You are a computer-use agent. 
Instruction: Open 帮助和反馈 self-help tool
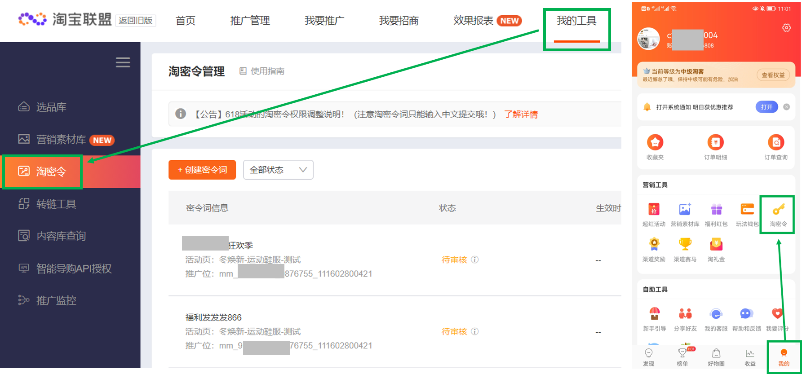(747, 319)
